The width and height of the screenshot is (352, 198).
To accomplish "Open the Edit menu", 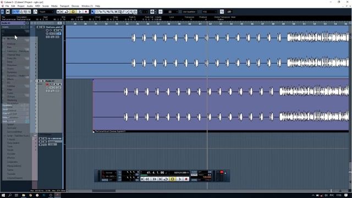I will point(13,6).
